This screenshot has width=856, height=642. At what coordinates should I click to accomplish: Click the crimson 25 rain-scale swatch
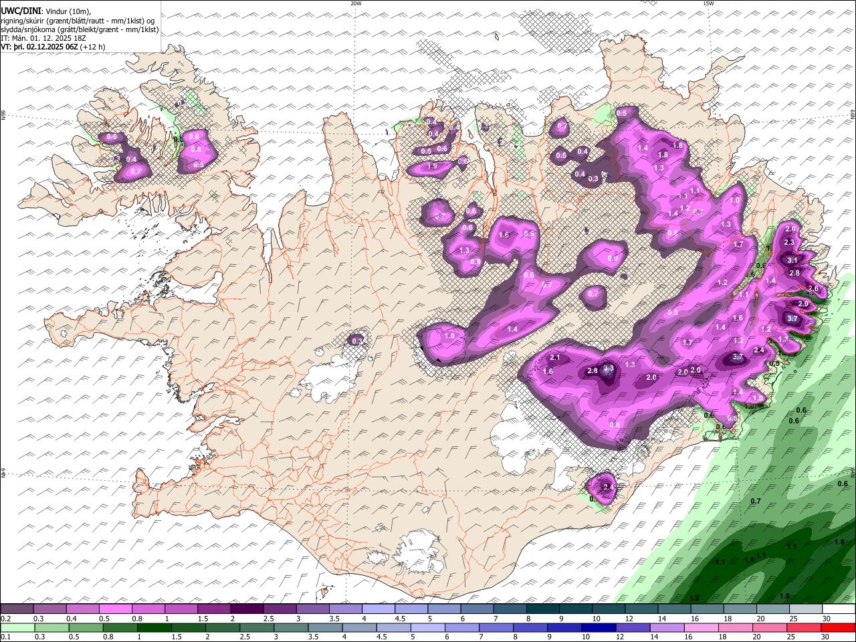pyautogui.click(x=803, y=628)
